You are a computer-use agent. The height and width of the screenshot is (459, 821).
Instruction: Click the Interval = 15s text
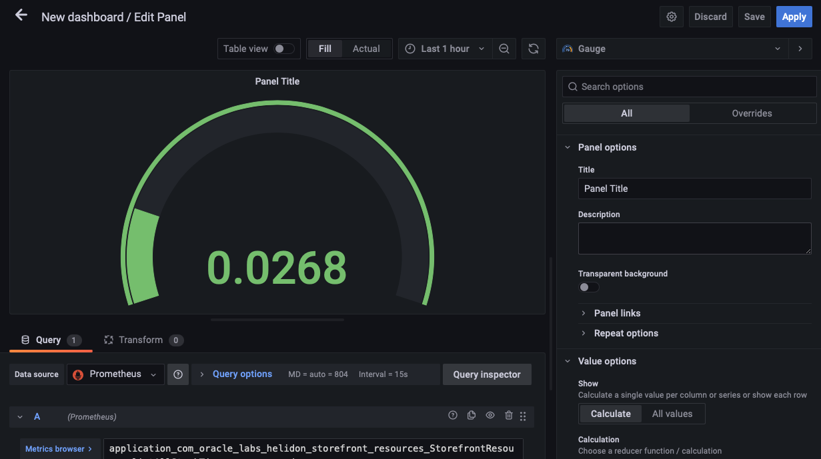tap(383, 374)
